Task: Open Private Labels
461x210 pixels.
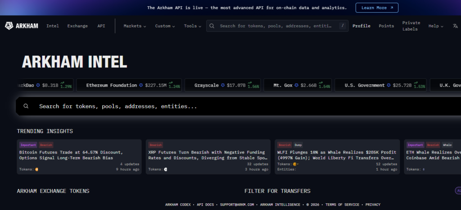Action: [411, 26]
